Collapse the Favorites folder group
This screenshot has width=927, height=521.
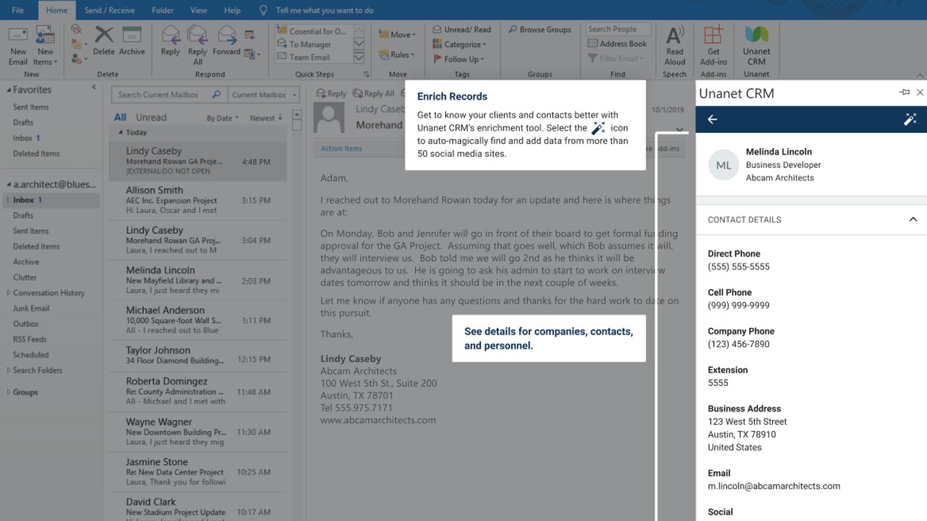tap(9, 90)
